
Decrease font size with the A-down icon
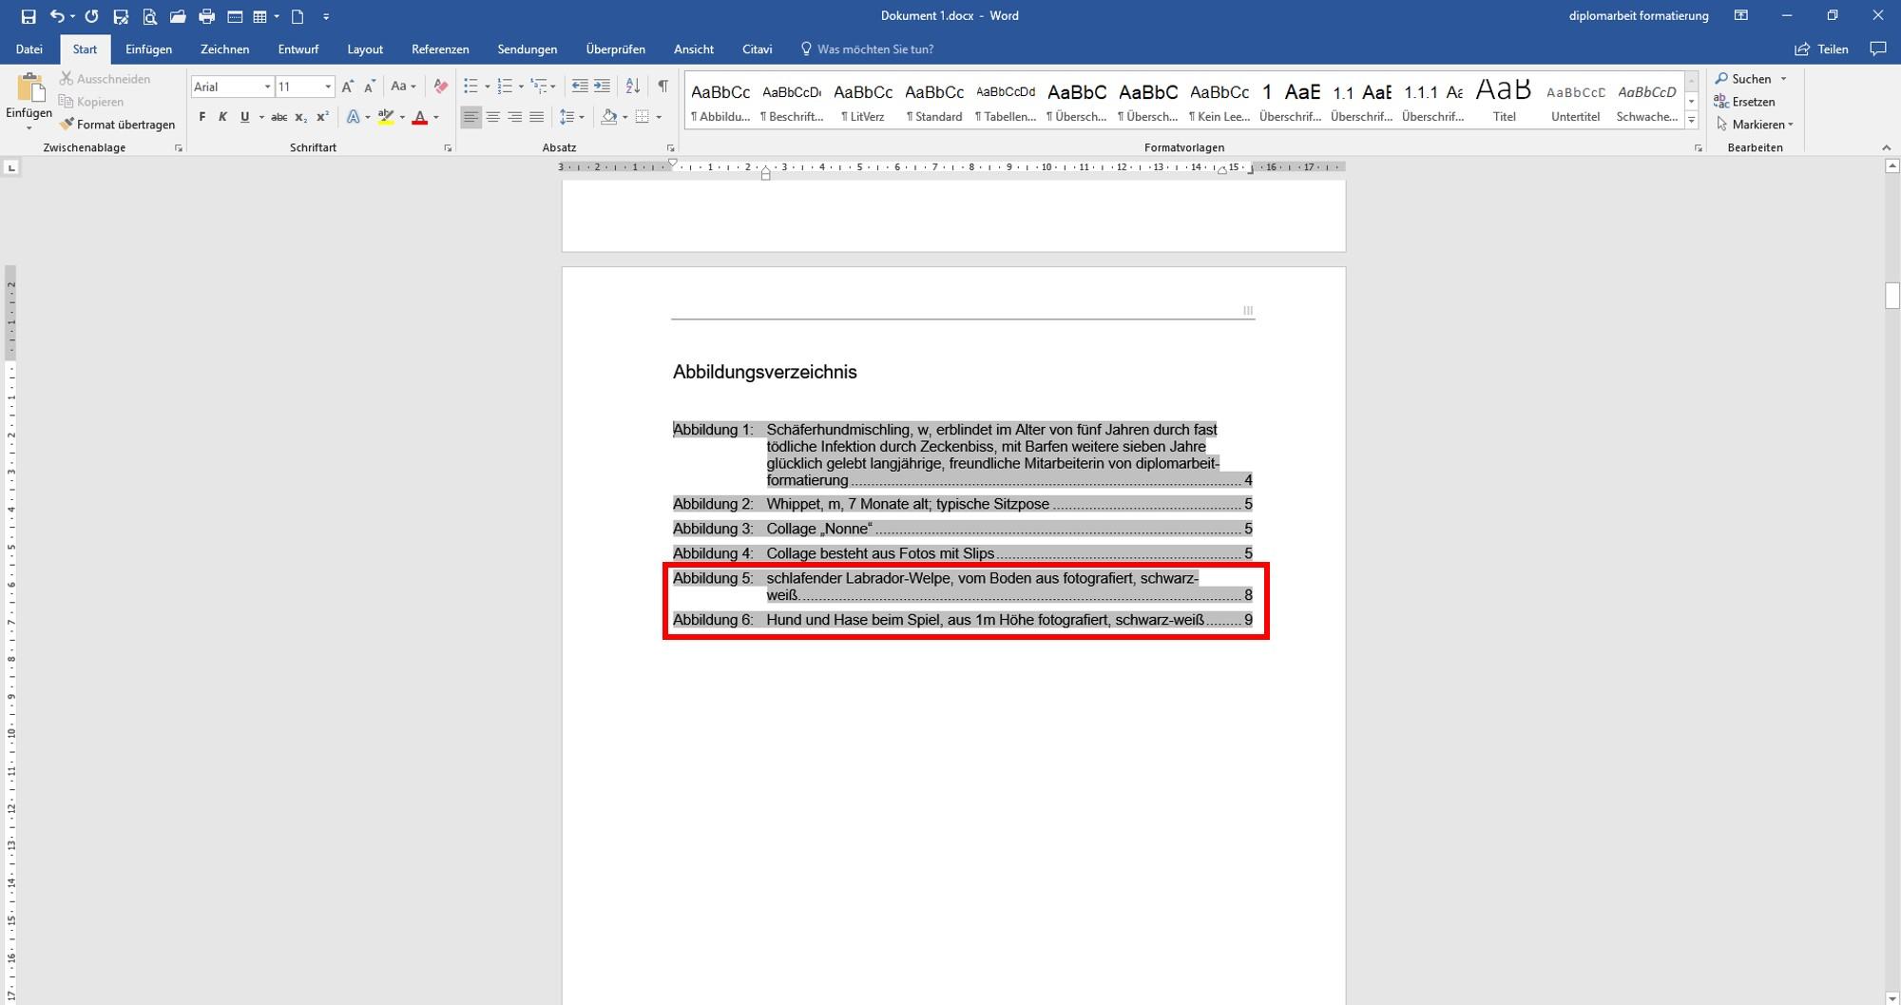coord(370,87)
